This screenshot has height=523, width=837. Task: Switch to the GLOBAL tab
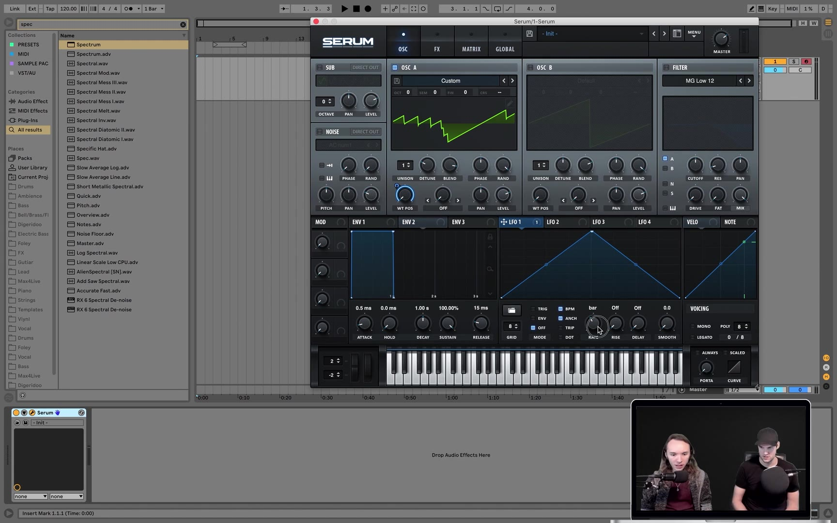(505, 41)
